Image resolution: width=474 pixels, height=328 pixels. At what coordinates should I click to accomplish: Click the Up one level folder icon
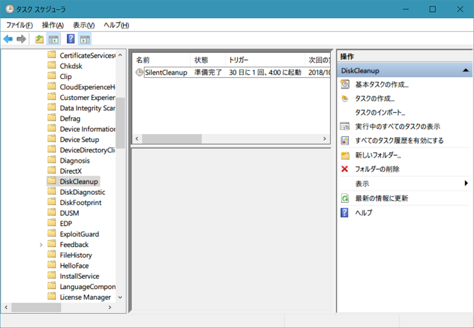[40, 39]
